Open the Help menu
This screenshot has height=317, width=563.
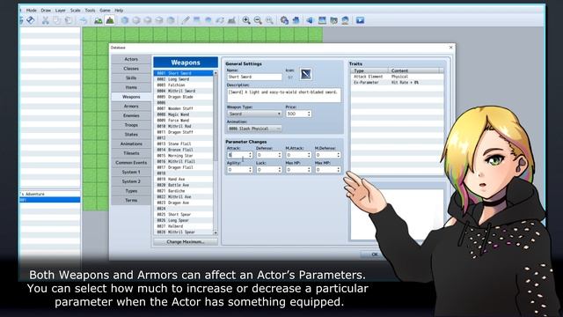(x=119, y=11)
